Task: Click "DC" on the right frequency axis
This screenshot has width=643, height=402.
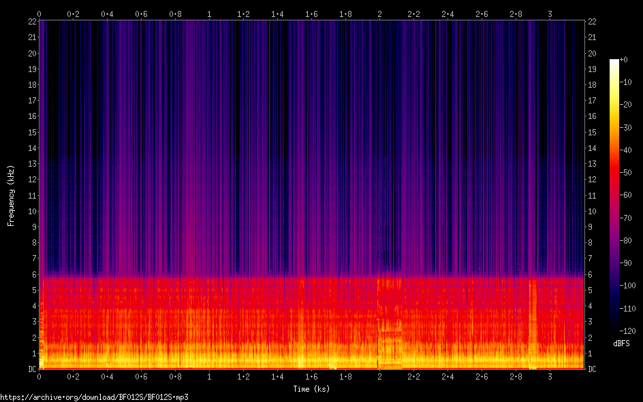Action: (x=592, y=369)
